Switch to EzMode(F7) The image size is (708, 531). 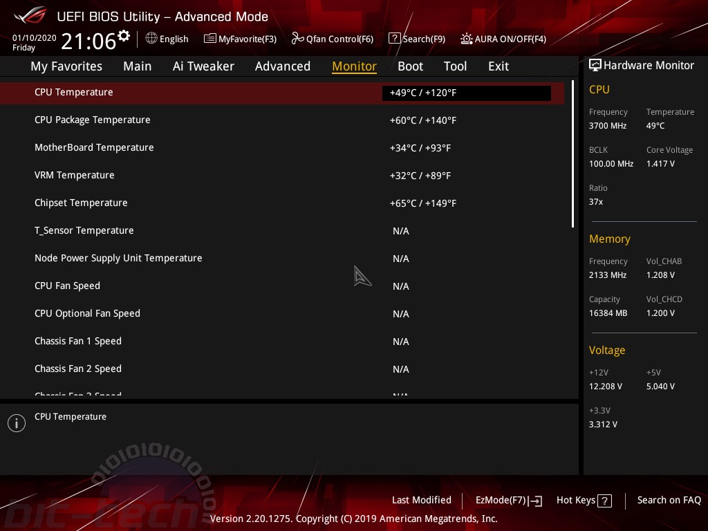click(x=501, y=500)
